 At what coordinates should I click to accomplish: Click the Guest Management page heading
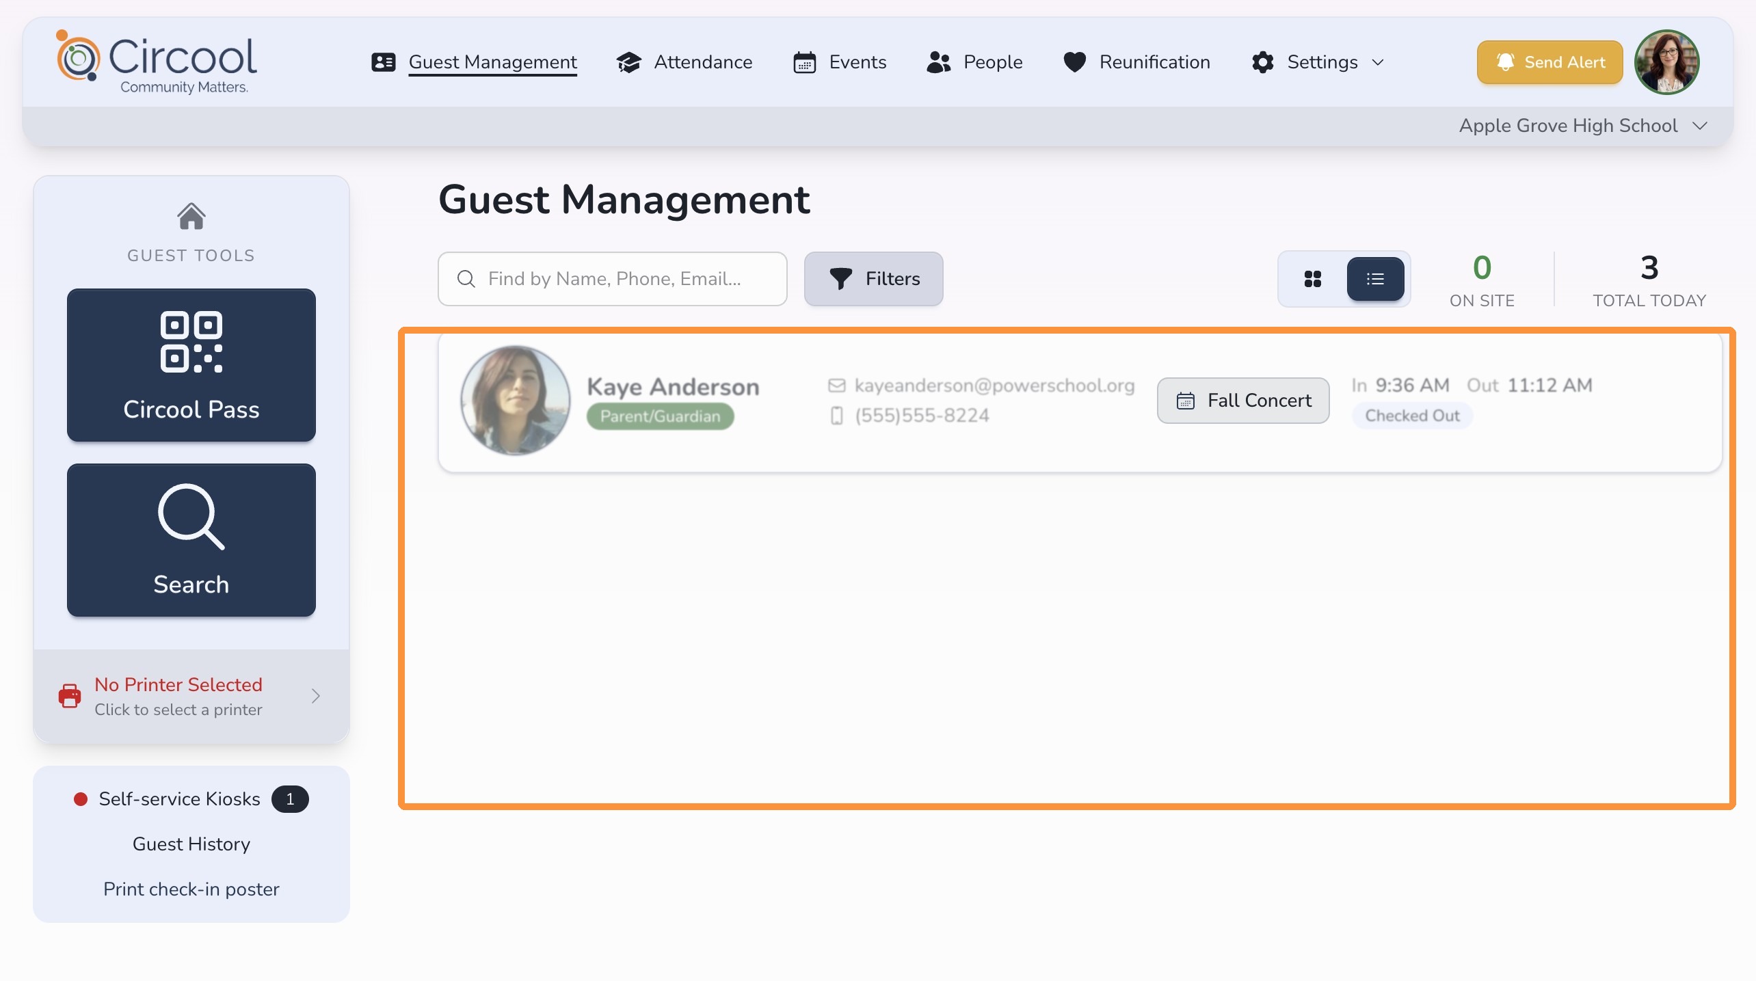(x=624, y=200)
